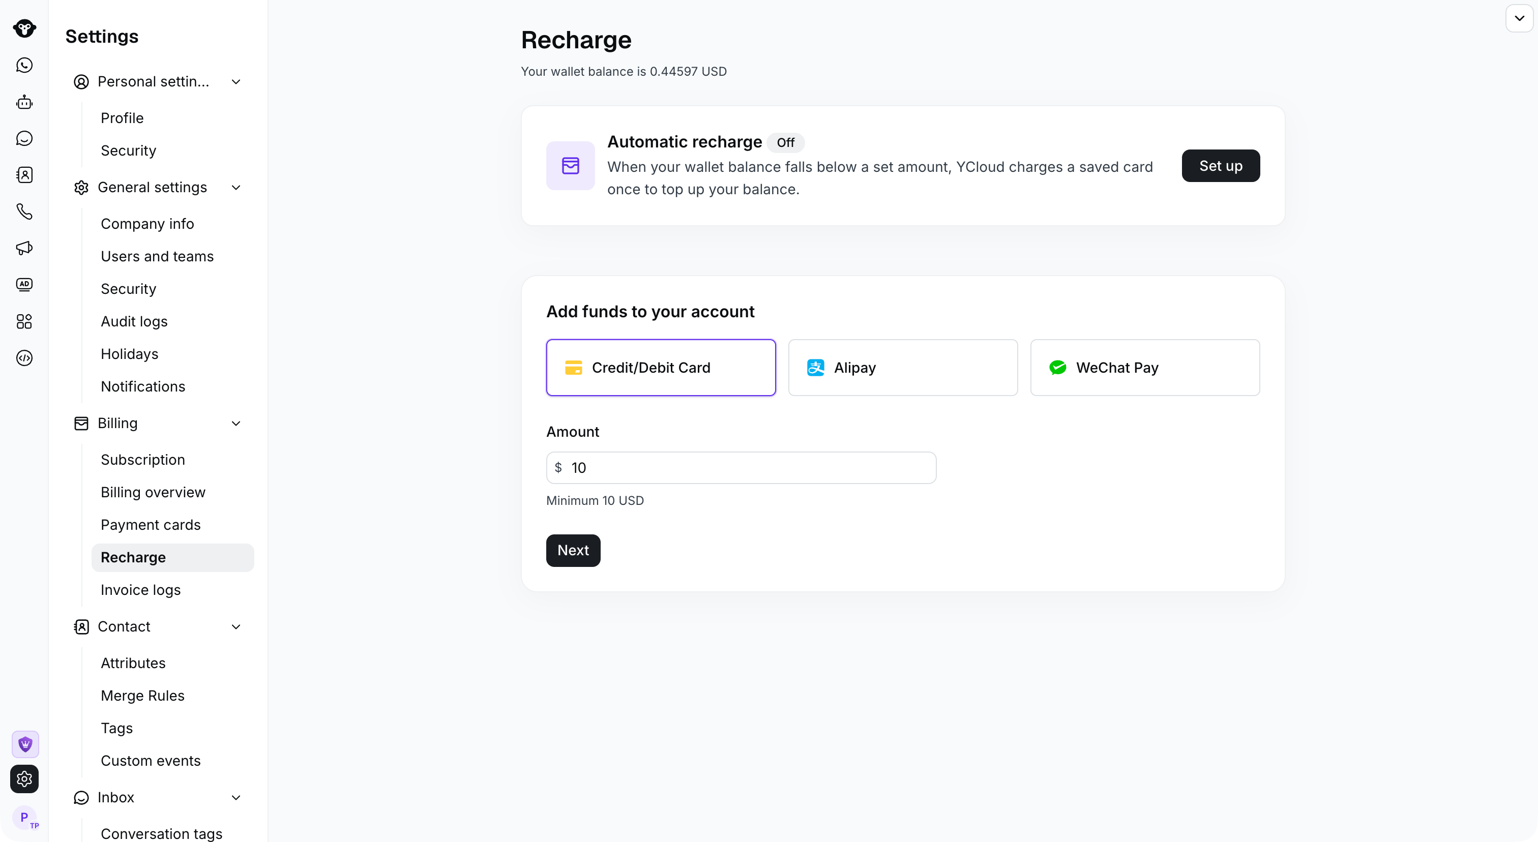
Task: Collapse the General settings chevron
Action: [236, 188]
